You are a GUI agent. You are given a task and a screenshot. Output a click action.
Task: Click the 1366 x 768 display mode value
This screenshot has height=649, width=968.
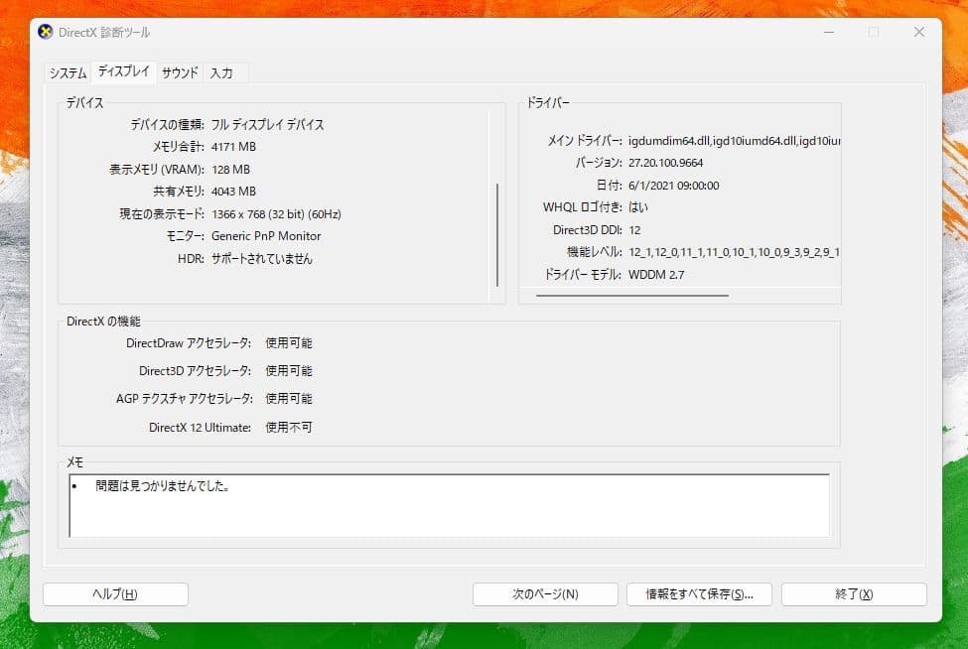pos(276,213)
